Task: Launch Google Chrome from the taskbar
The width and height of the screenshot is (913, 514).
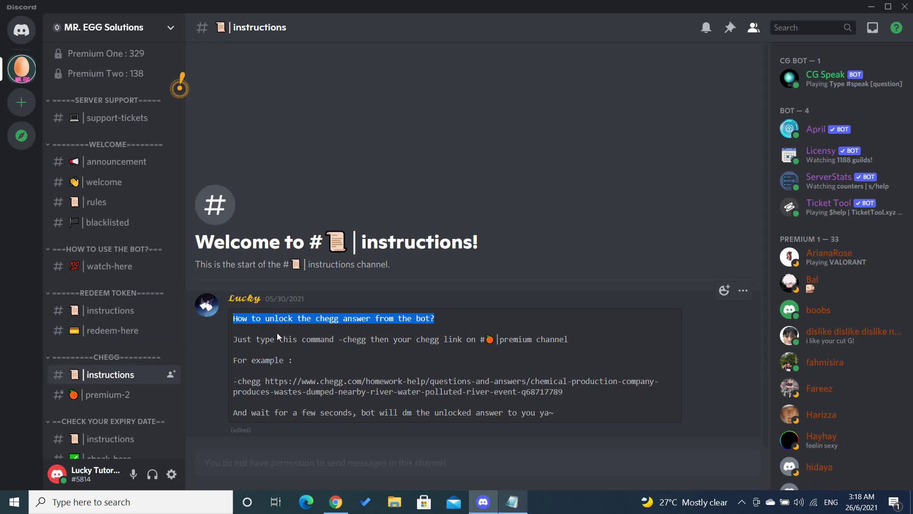Action: point(335,502)
